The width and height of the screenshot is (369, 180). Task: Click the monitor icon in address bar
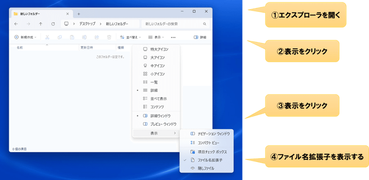coord(66,24)
